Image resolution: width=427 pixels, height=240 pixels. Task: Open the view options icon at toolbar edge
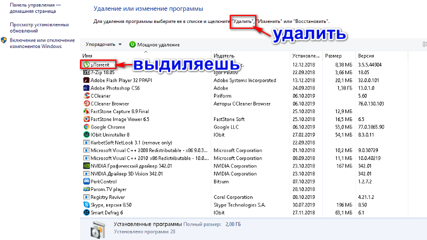click(x=424, y=44)
